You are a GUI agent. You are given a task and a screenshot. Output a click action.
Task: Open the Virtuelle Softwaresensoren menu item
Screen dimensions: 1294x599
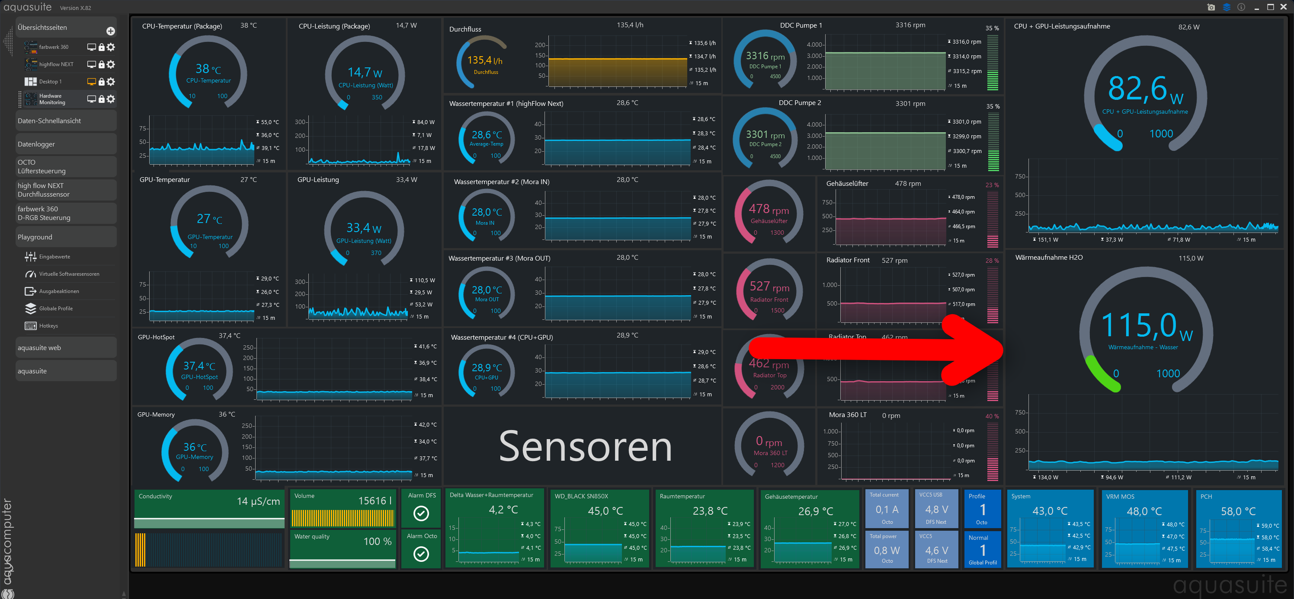tap(69, 274)
